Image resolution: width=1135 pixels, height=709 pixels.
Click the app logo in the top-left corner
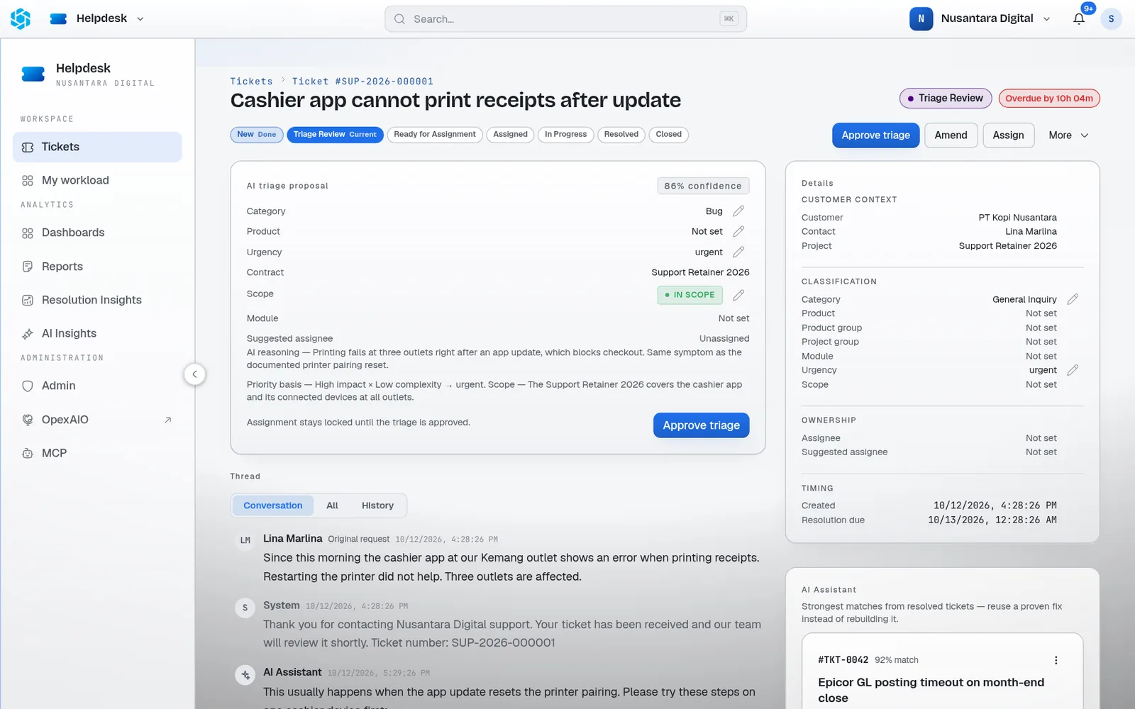pyautogui.click(x=21, y=19)
